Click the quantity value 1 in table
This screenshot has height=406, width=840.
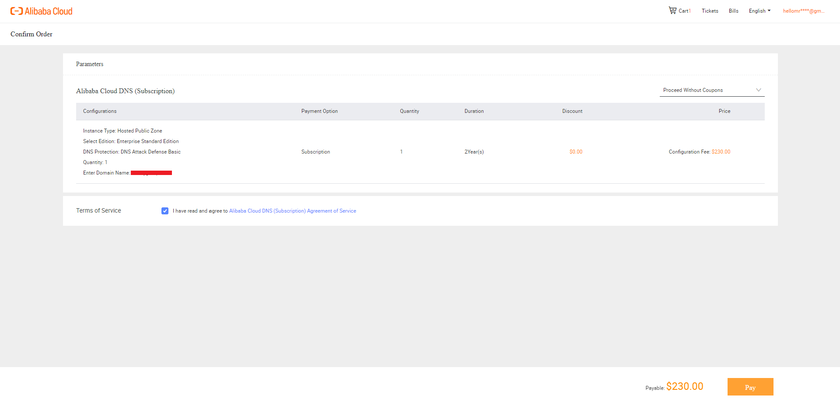(401, 152)
